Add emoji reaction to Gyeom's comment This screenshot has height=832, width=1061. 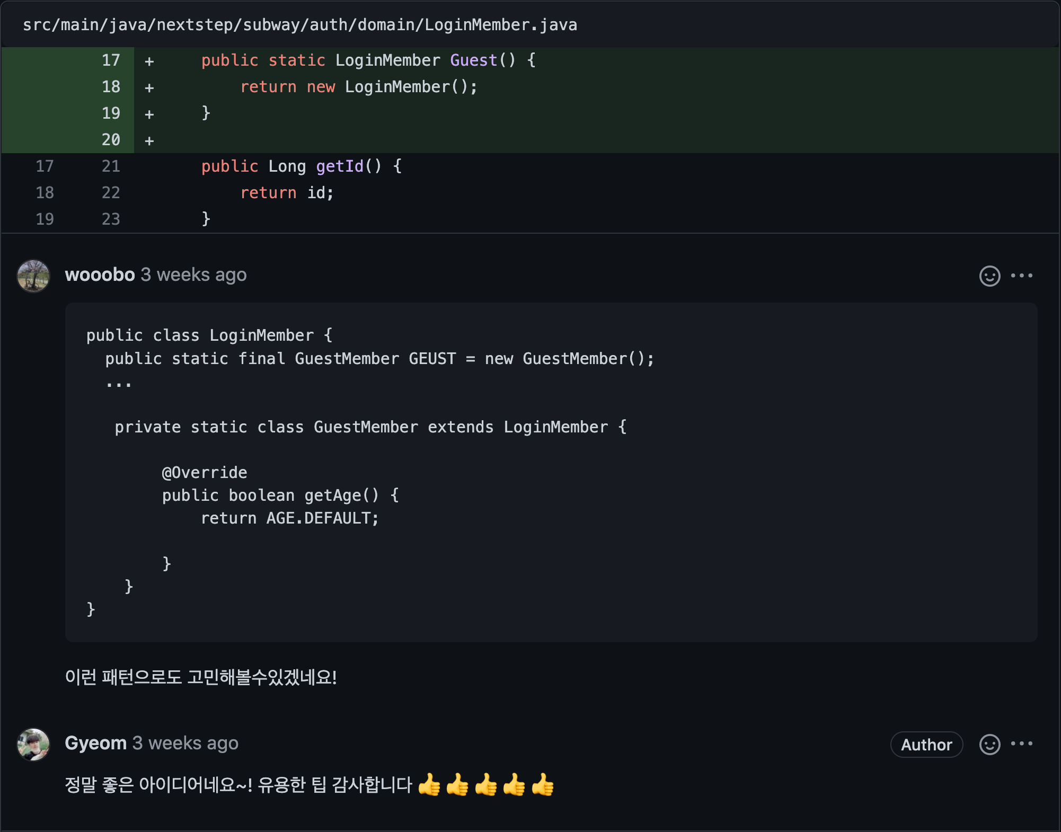point(989,745)
